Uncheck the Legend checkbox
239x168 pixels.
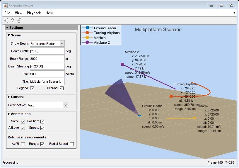coord(32,88)
